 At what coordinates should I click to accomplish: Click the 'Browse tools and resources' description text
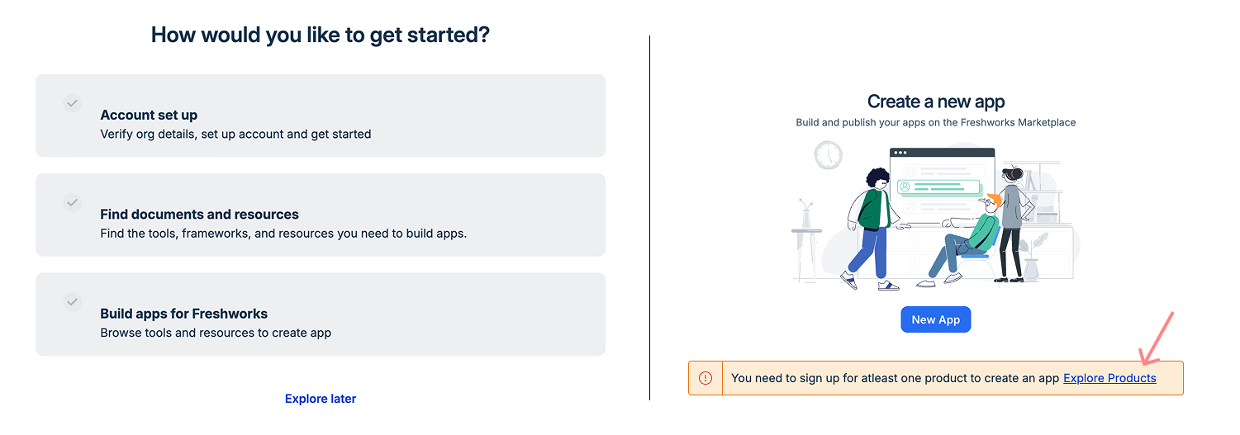click(x=216, y=333)
